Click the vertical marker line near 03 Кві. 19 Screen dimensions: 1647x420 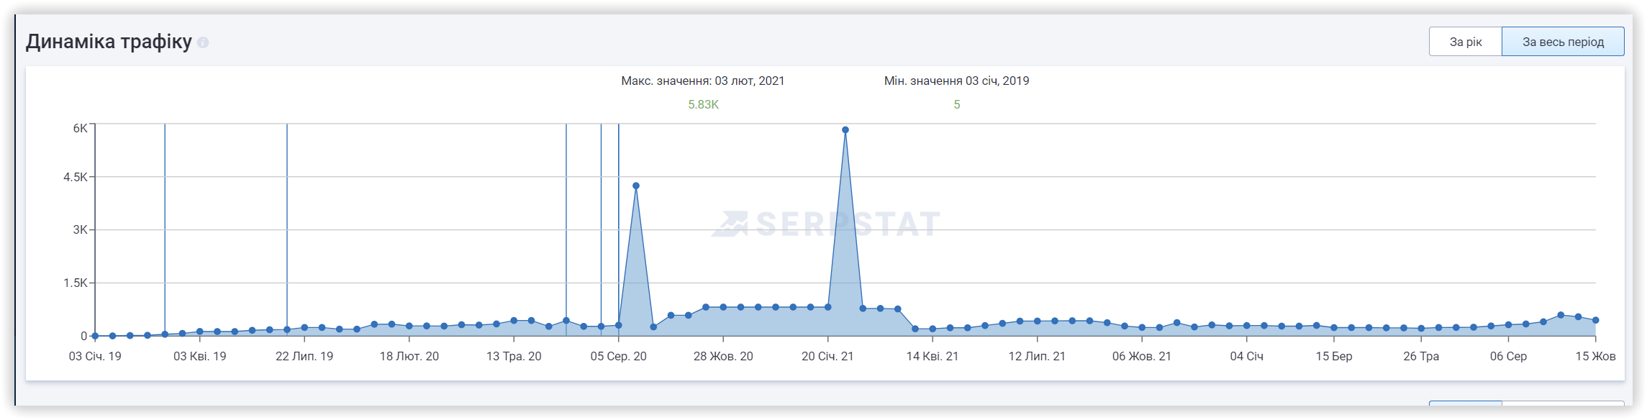[165, 229]
